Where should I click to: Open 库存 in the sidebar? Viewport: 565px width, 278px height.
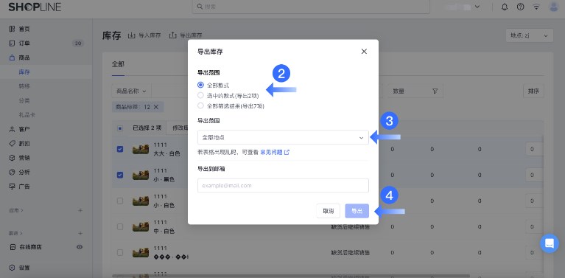click(x=24, y=72)
